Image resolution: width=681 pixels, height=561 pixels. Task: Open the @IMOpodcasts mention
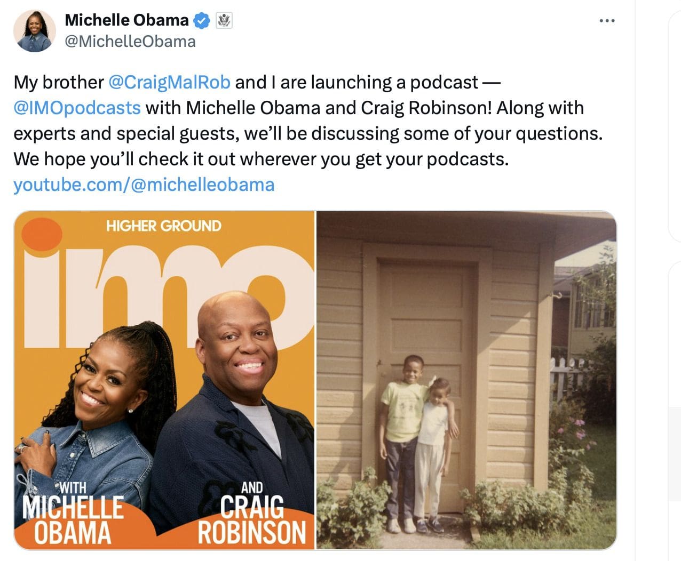pos(77,108)
